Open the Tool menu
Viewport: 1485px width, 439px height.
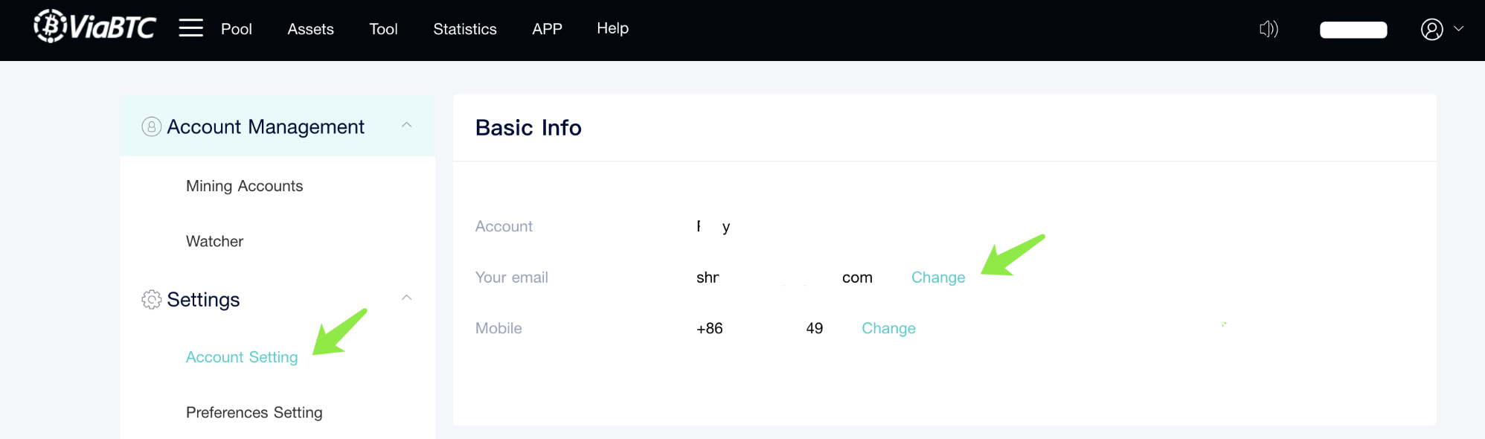tap(384, 29)
